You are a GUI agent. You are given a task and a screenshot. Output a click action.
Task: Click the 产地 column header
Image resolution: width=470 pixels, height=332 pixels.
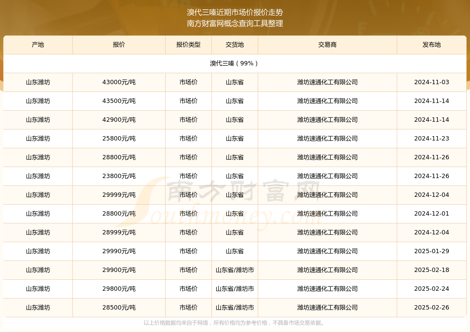click(38, 45)
